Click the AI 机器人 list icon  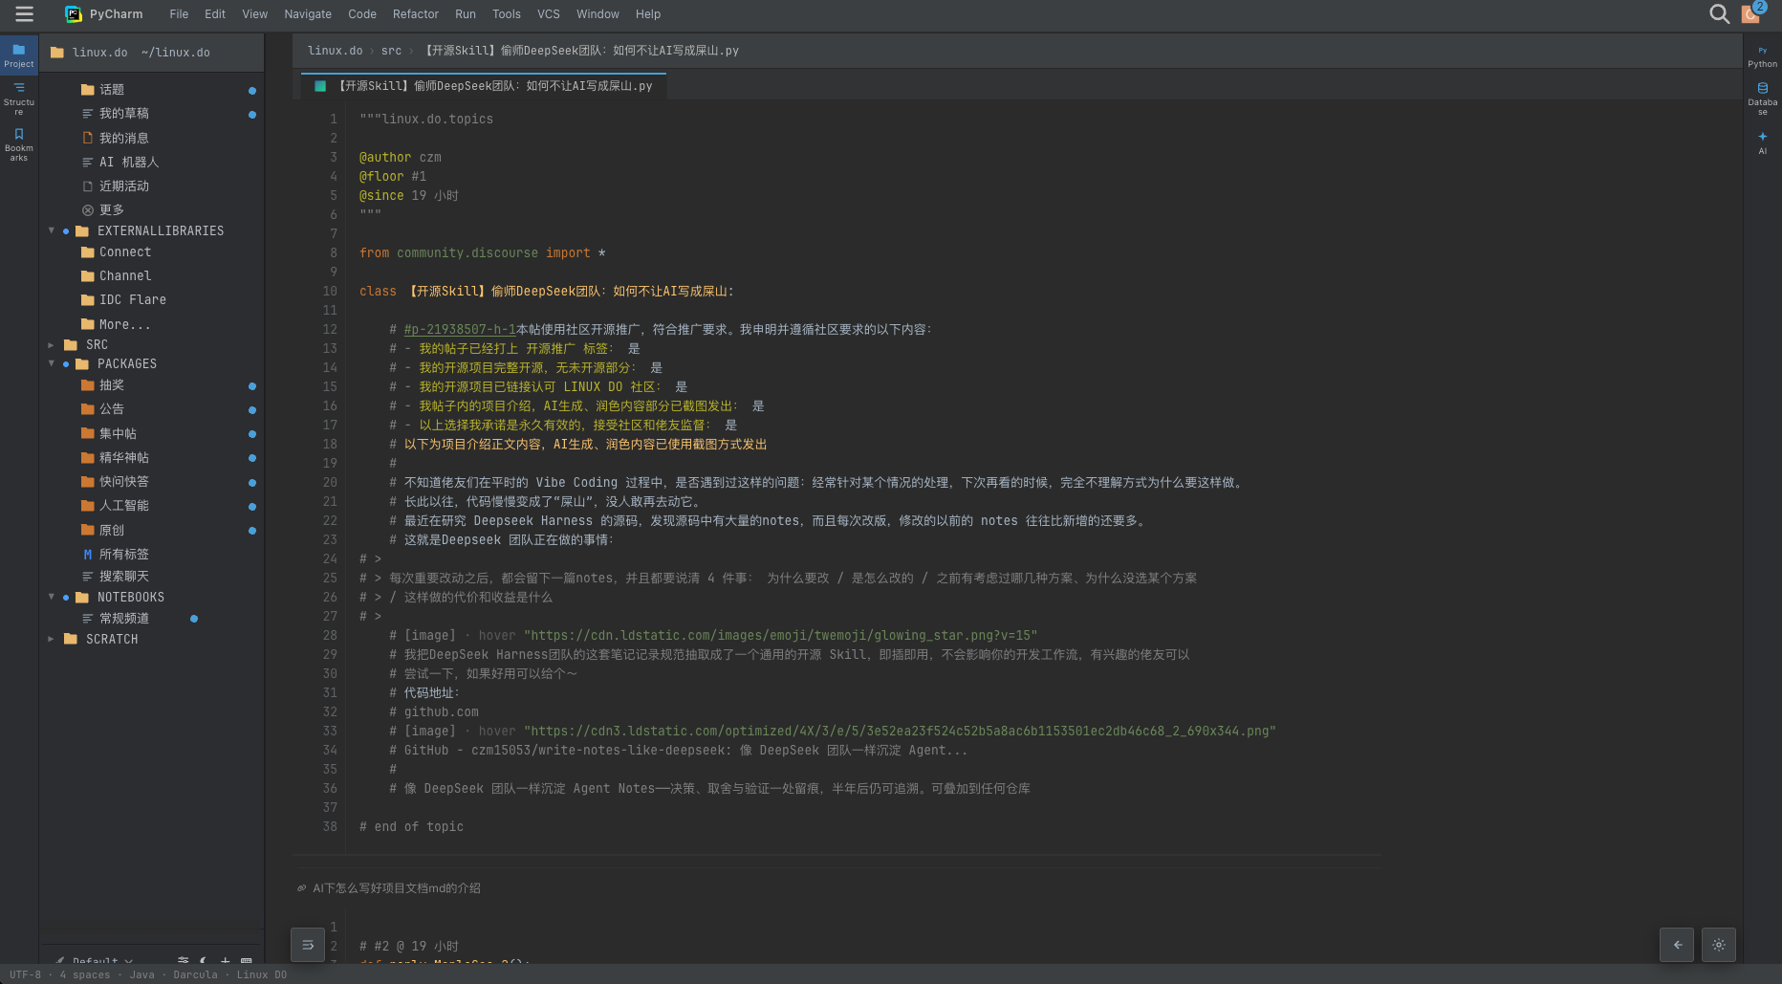(x=88, y=163)
